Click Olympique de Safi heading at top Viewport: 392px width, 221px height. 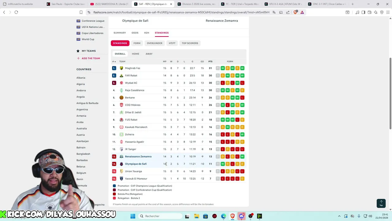pyautogui.click(x=135, y=21)
